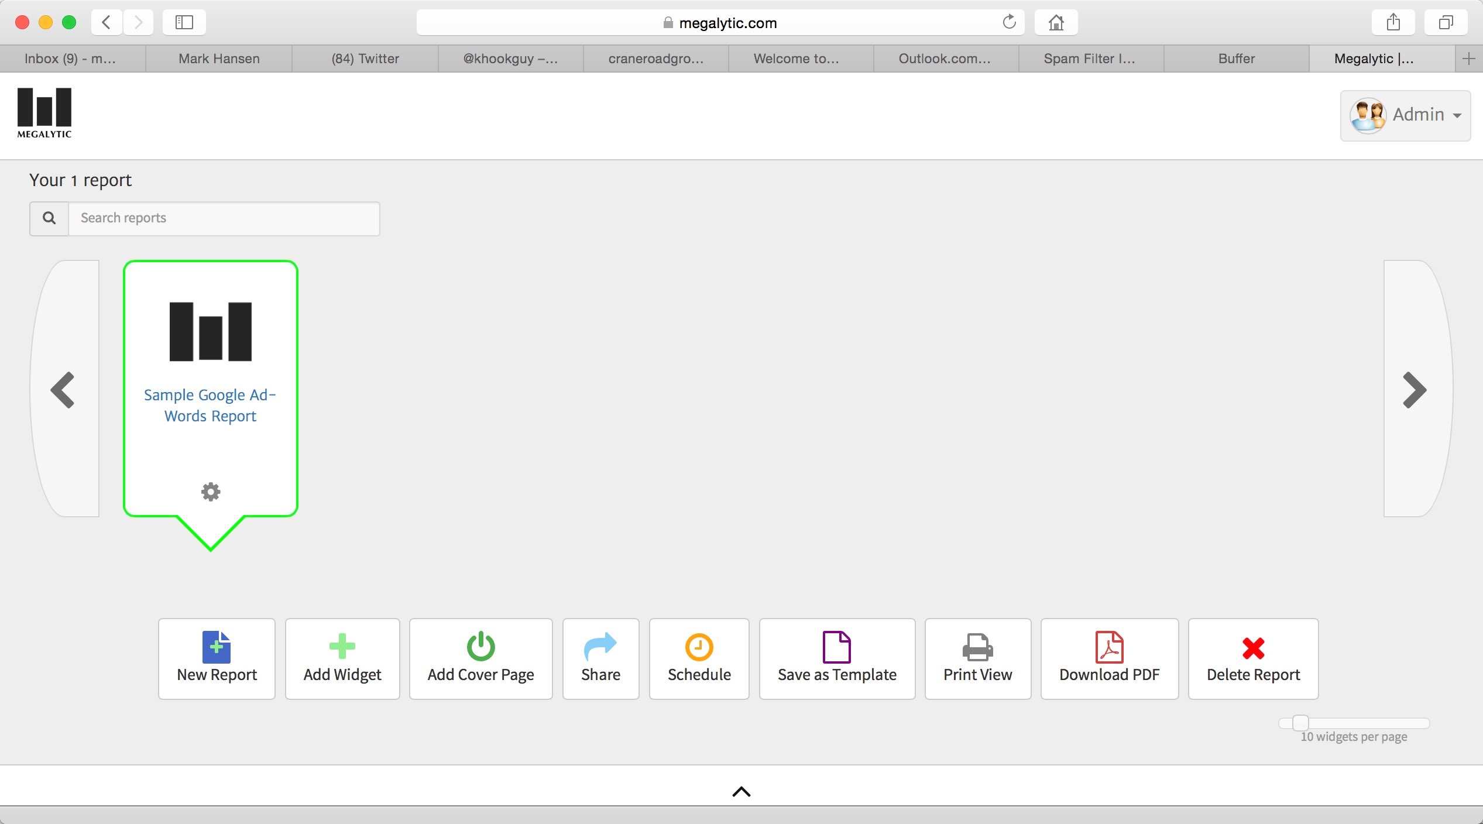
Task: Click the Megalytic logo in header
Action: tap(44, 113)
